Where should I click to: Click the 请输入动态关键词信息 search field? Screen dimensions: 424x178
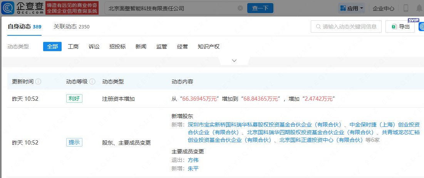tap(346, 27)
